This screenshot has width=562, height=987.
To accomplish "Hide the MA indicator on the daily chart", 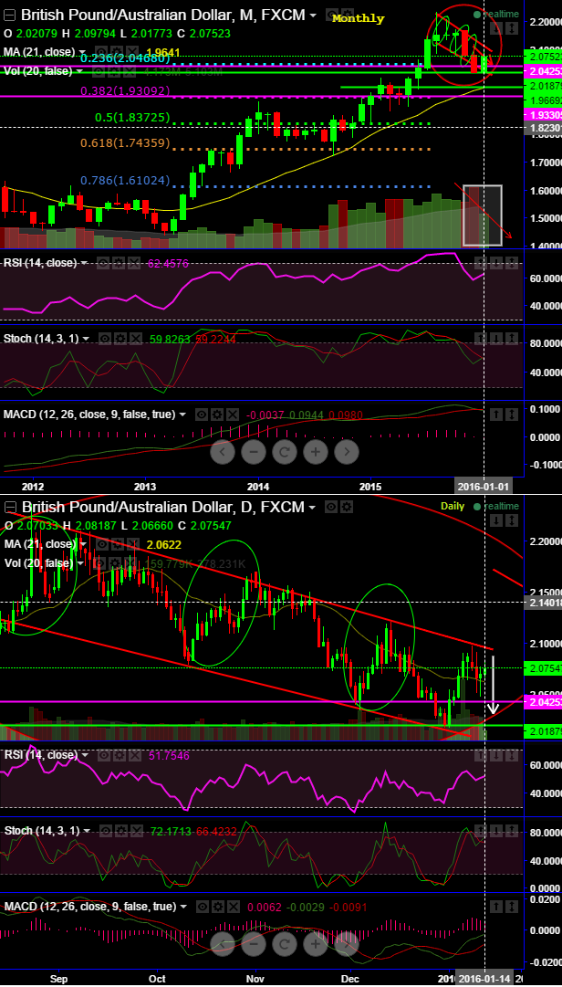I will coord(102,544).
